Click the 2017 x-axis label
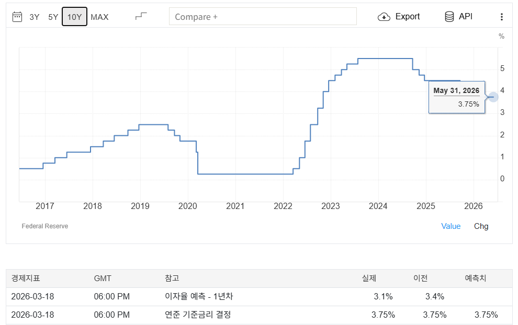 [45, 206]
